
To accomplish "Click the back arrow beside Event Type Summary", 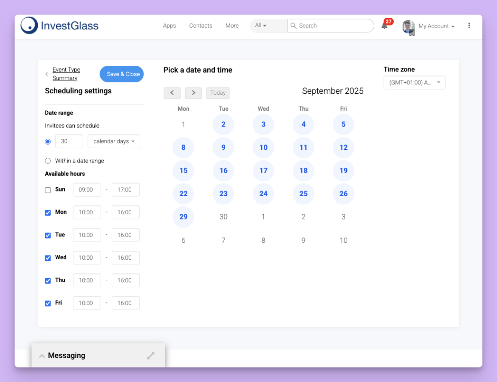I will click(47, 74).
